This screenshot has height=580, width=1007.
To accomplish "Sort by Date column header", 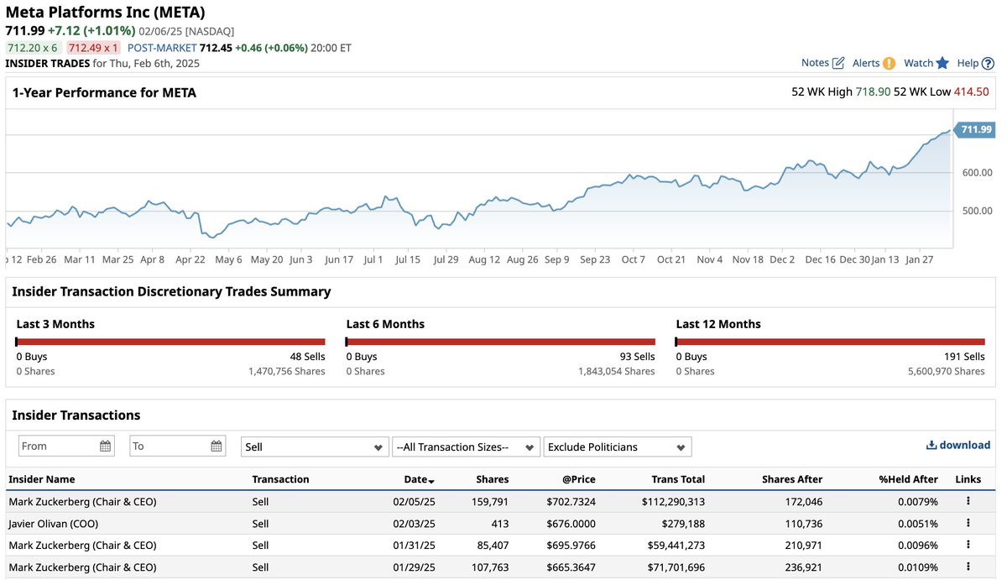I will tap(419, 479).
